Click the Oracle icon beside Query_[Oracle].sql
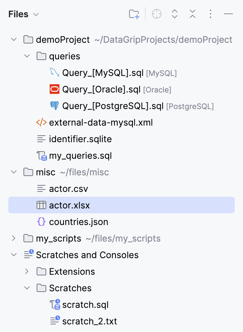243x332 pixels. [x=55, y=89]
